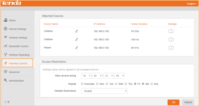The image size is (199, 106).
Task: Click pencil icon next to Parent device
Action: [77, 48]
